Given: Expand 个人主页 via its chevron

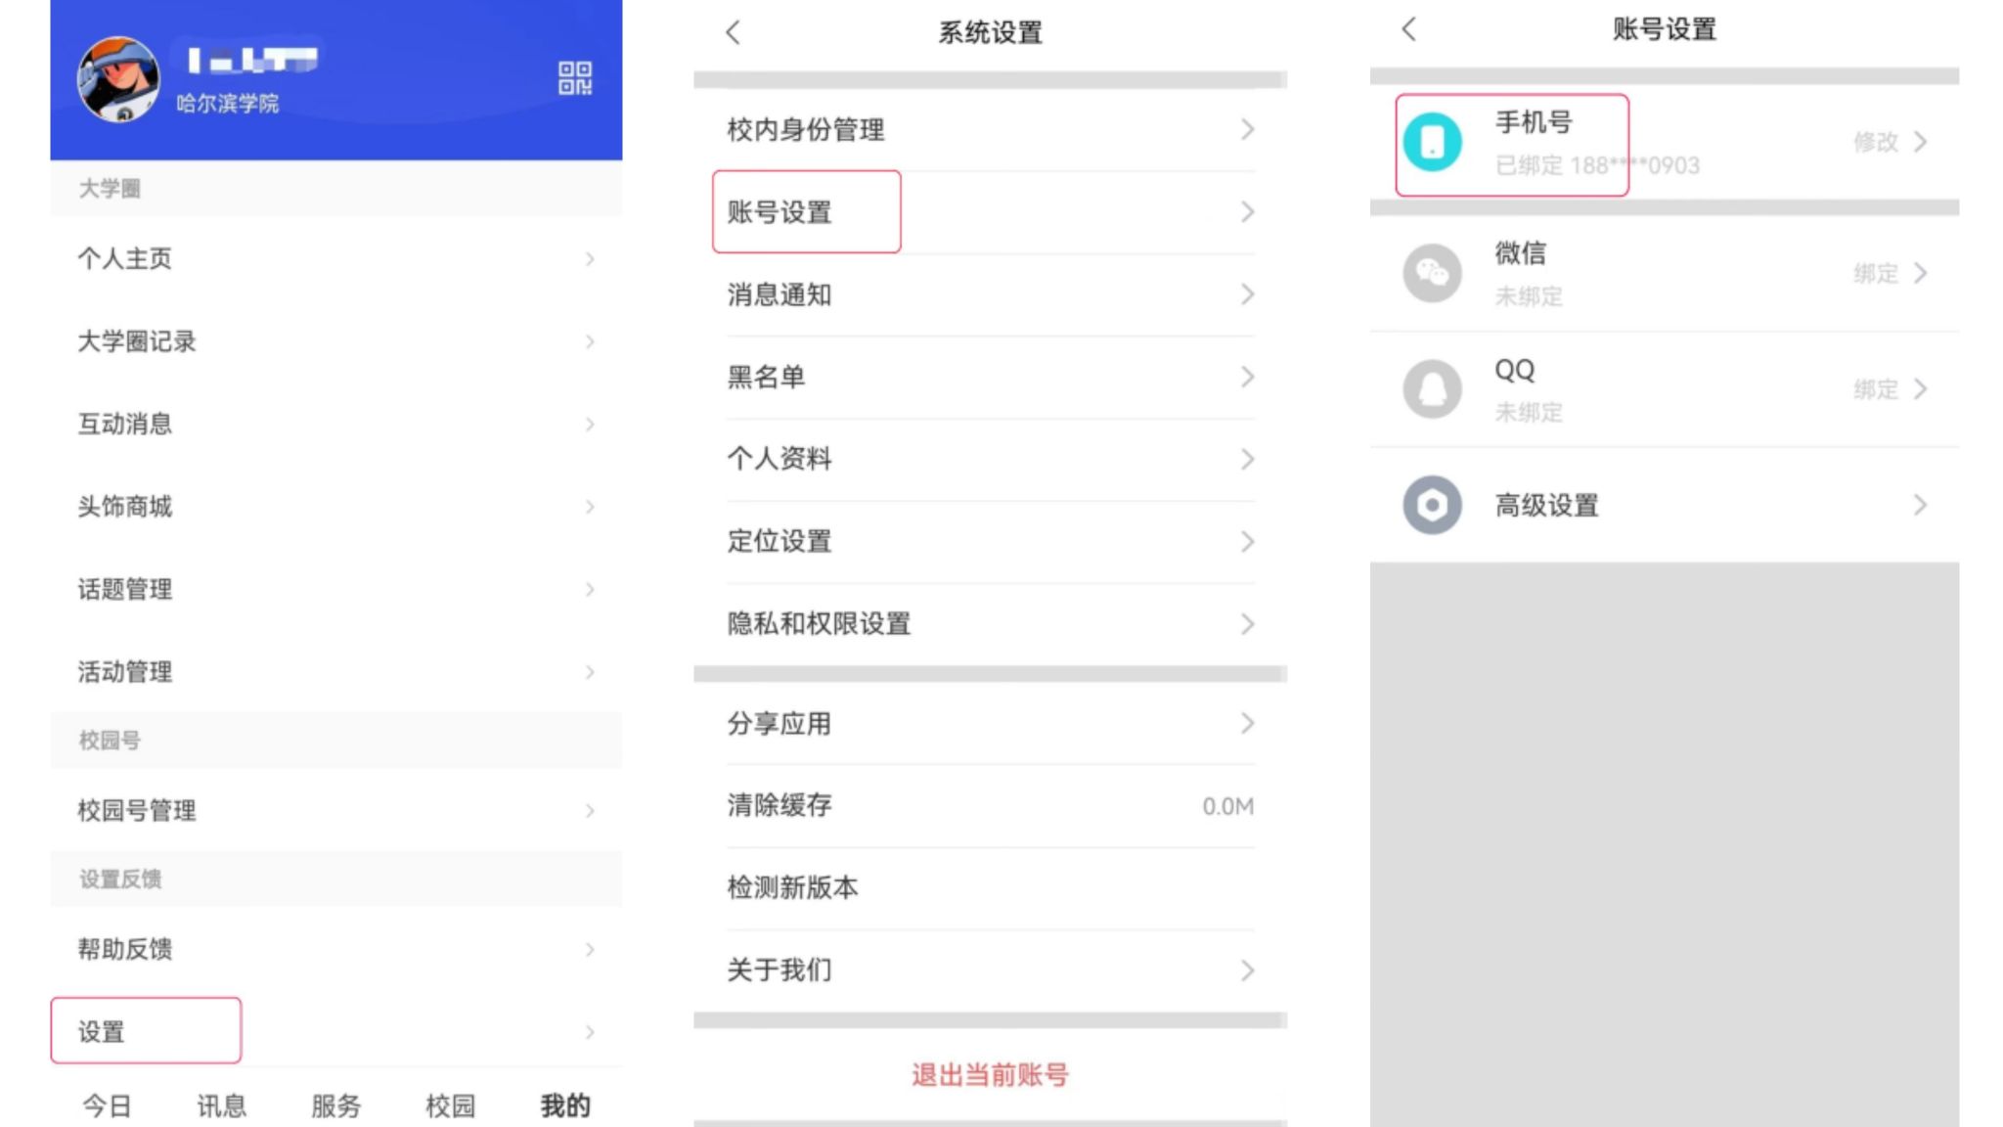Looking at the screenshot, I should [x=590, y=259].
